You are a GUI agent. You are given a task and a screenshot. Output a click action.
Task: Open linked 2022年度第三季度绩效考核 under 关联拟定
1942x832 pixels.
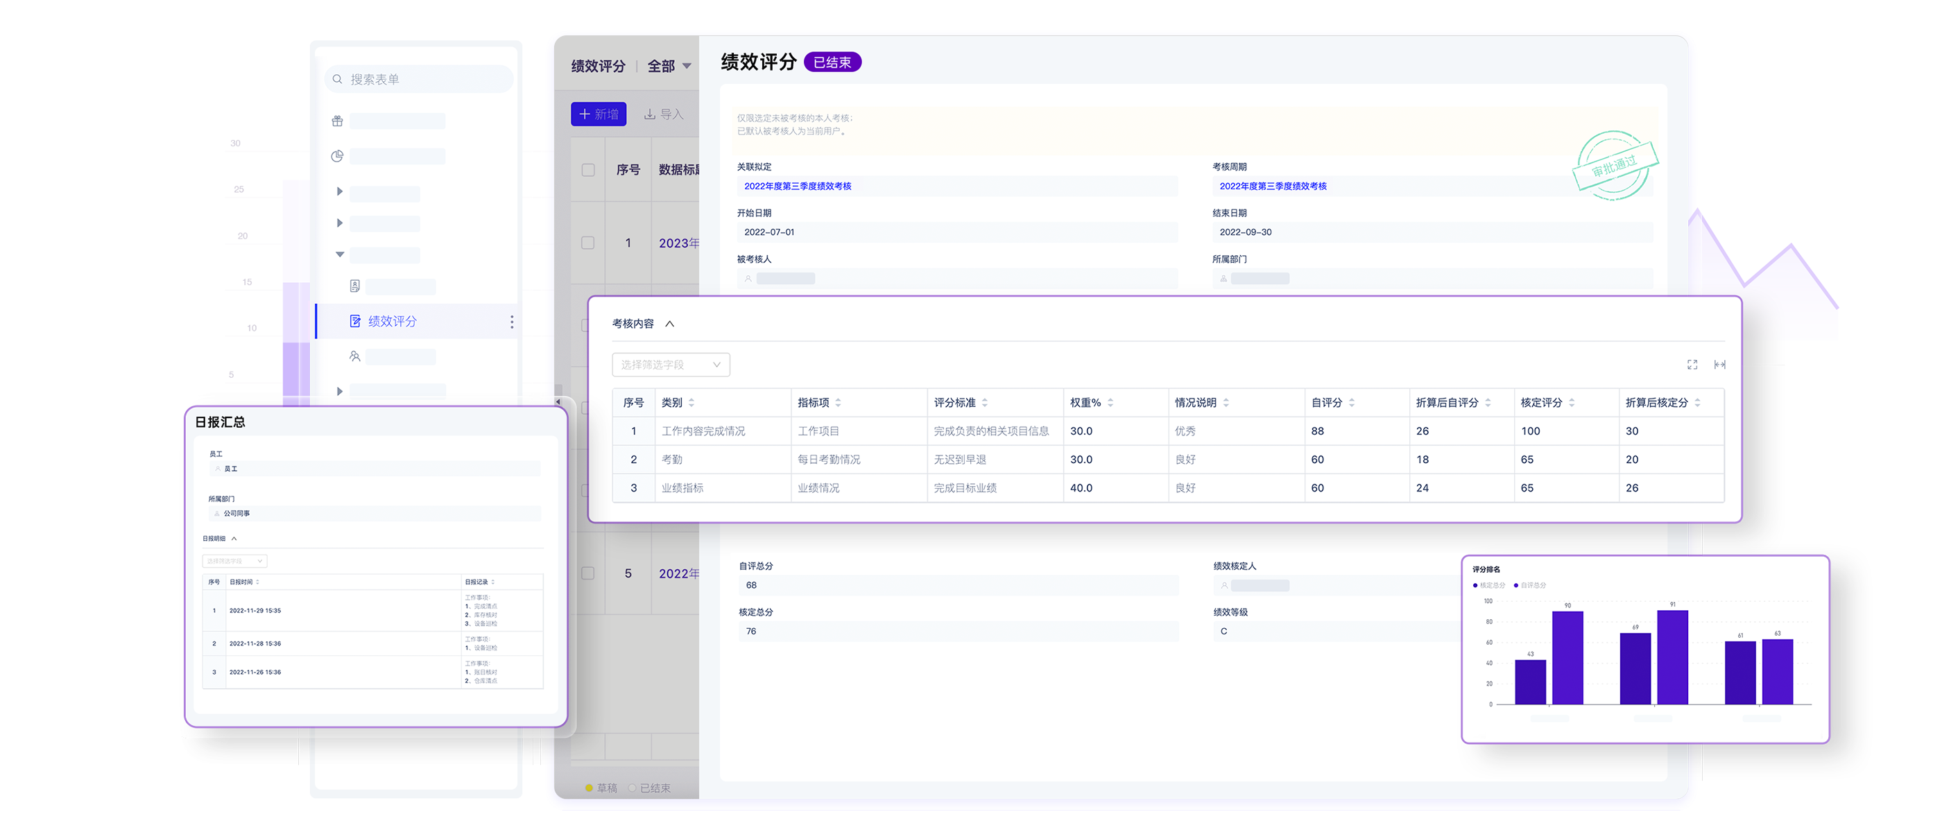coord(798,186)
